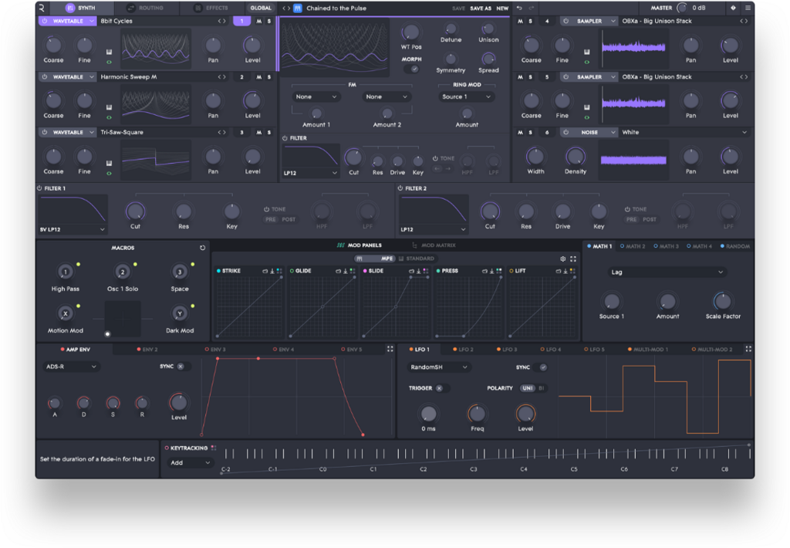Open the SV LP12 filter type dropdown
The height and width of the screenshot is (548, 790).
coord(73,229)
